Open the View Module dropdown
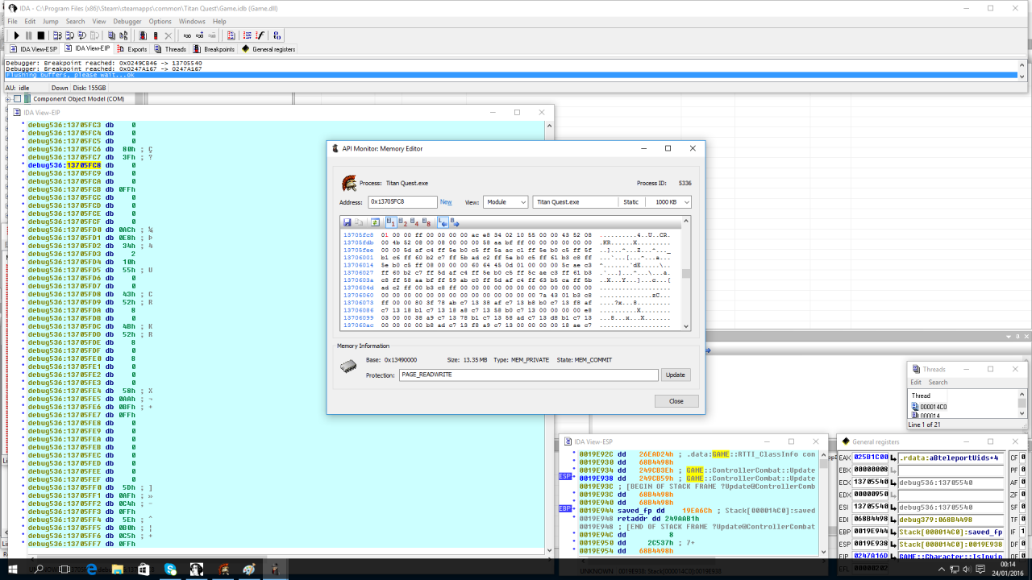The height and width of the screenshot is (580, 1032). 506,202
